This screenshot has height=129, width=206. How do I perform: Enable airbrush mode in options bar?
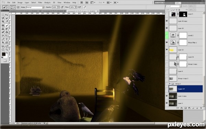coord(80,7)
